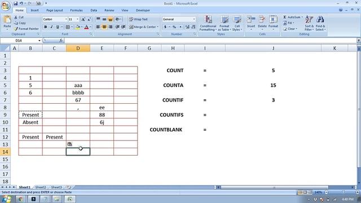This screenshot has width=361, height=203.
Task: Expand the AutoSum dropdown
Action: (302, 17)
